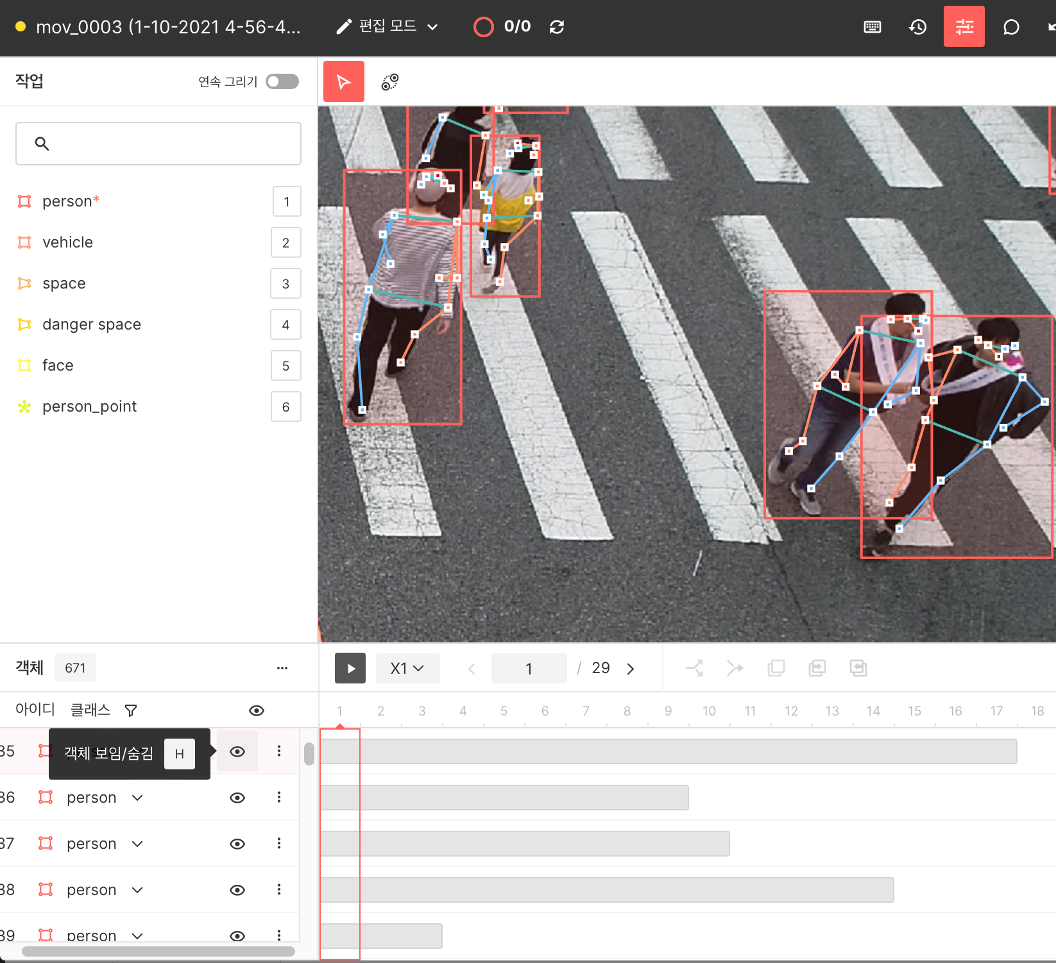Open options menu for the first object row
This screenshot has width=1056, height=963.
point(279,751)
